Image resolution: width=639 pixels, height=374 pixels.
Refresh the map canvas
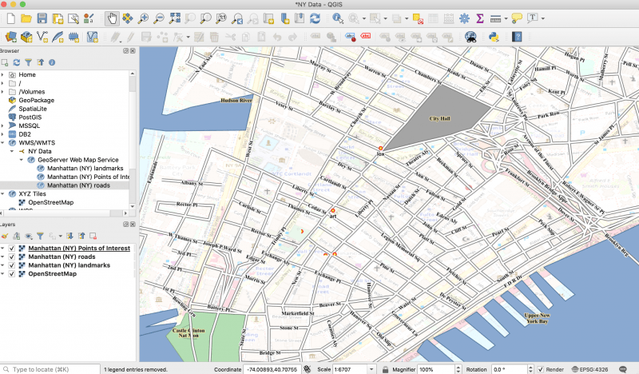(x=315, y=18)
